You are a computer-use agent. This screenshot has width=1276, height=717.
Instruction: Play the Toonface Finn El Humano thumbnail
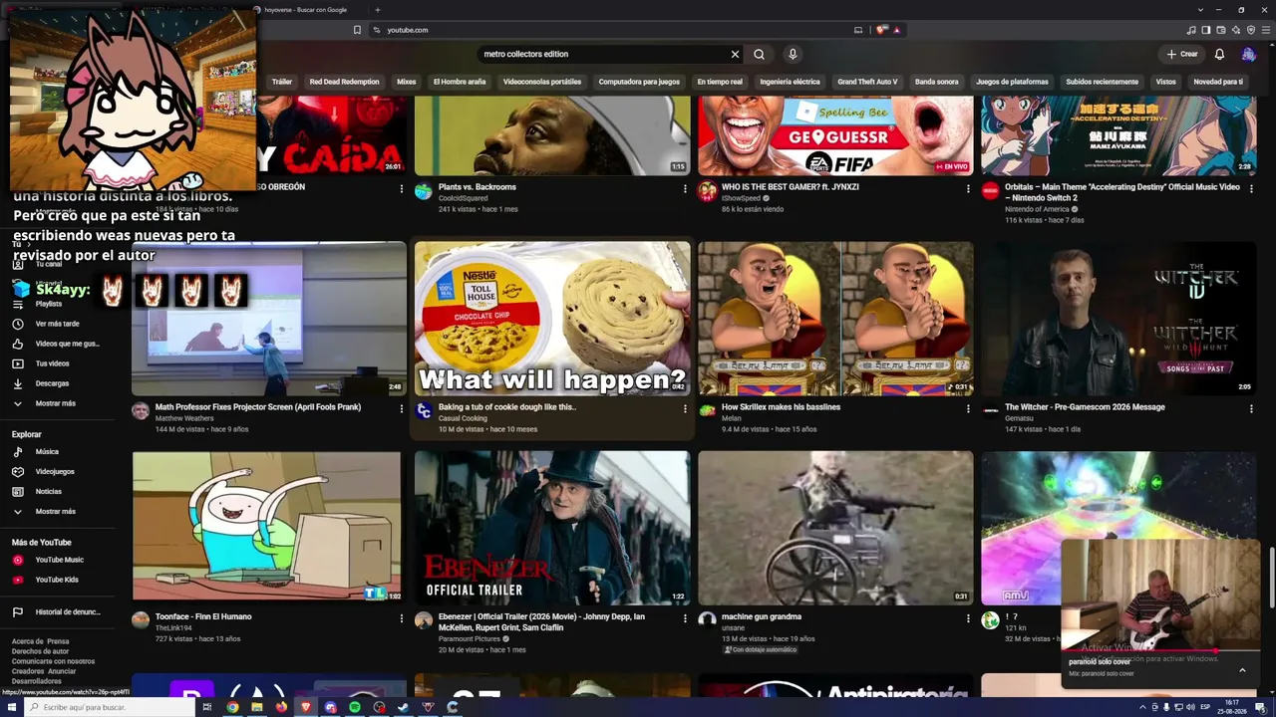pyautogui.click(x=267, y=527)
